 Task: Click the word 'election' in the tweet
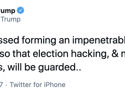pos(51,53)
